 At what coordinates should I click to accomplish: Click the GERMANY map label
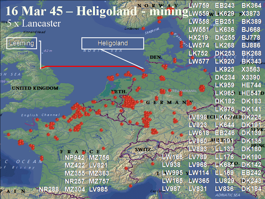tap(169, 102)
